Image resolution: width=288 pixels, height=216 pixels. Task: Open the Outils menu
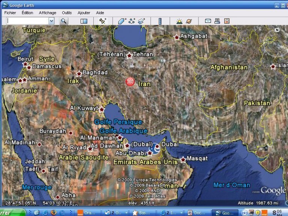tap(67, 13)
